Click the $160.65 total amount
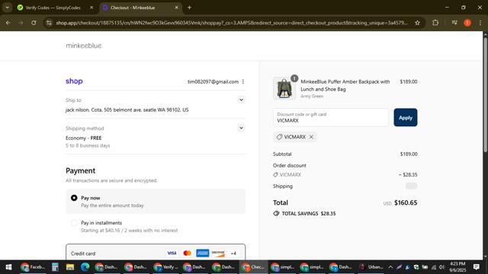 pos(406,202)
